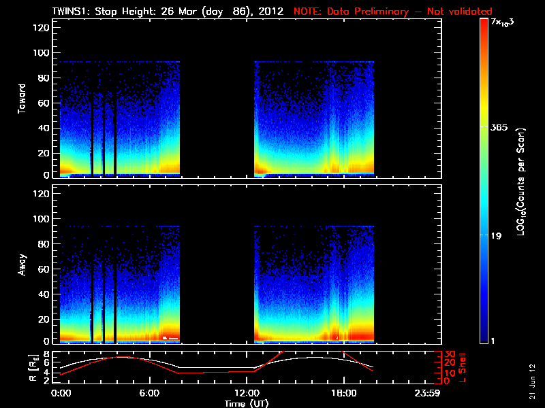This screenshot has height=408, width=545.
Task: Click the 0:00 time tick label
Action: click(61, 394)
